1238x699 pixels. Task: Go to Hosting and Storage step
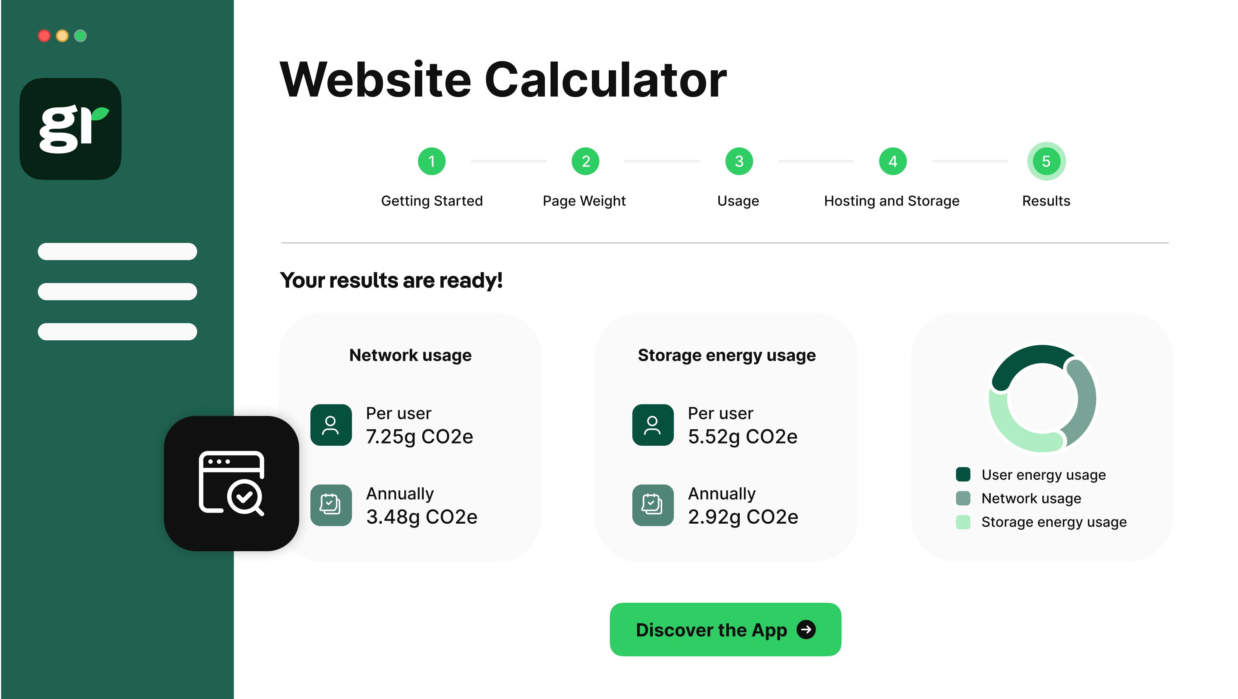pyautogui.click(x=892, y=201)
